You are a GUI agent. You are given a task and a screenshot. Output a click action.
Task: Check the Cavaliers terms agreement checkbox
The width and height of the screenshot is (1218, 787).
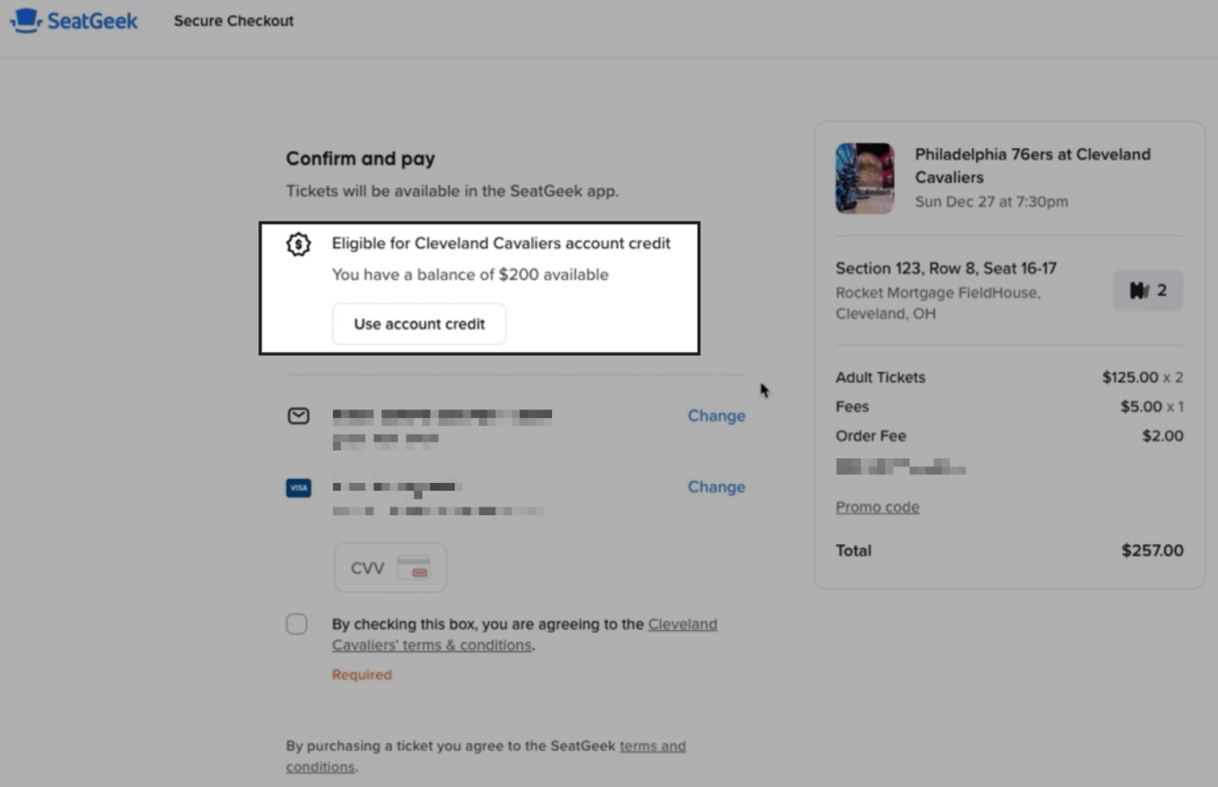point(297,624)
